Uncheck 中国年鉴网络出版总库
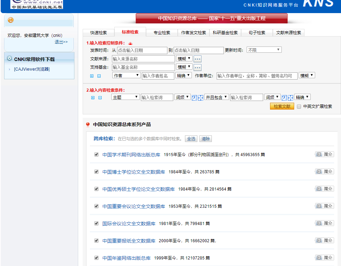Image resolution: width=341 pixels, height=266 pixels. click(96, 258)
